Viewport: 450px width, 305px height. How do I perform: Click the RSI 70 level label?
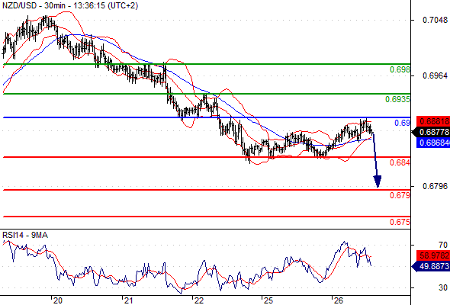click(x=443, y=245)
